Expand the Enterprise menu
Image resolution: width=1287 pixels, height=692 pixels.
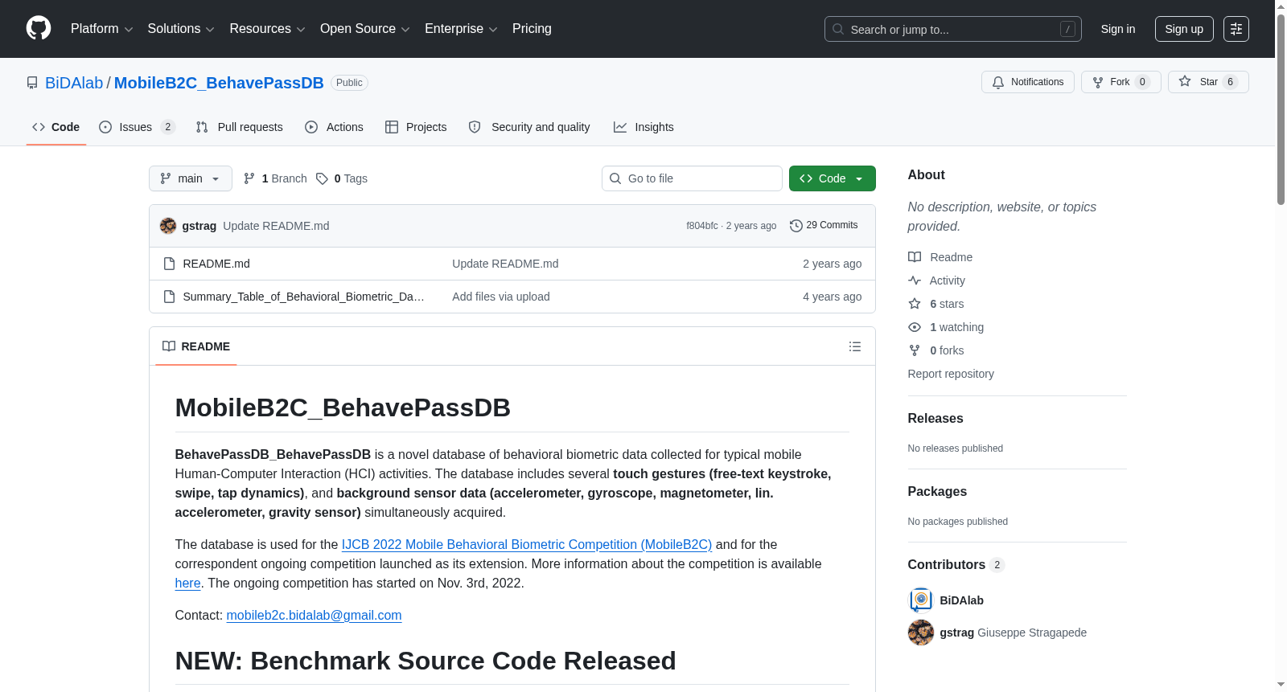click(461, 29)
